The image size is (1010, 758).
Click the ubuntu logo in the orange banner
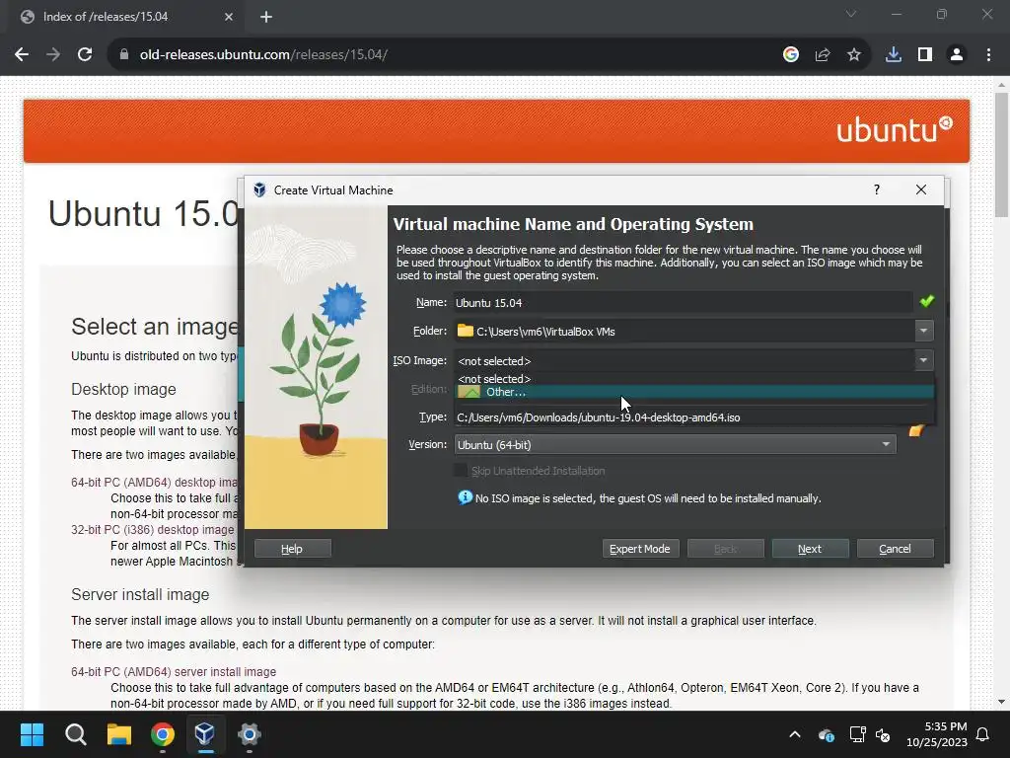click(x=894, y=130)
